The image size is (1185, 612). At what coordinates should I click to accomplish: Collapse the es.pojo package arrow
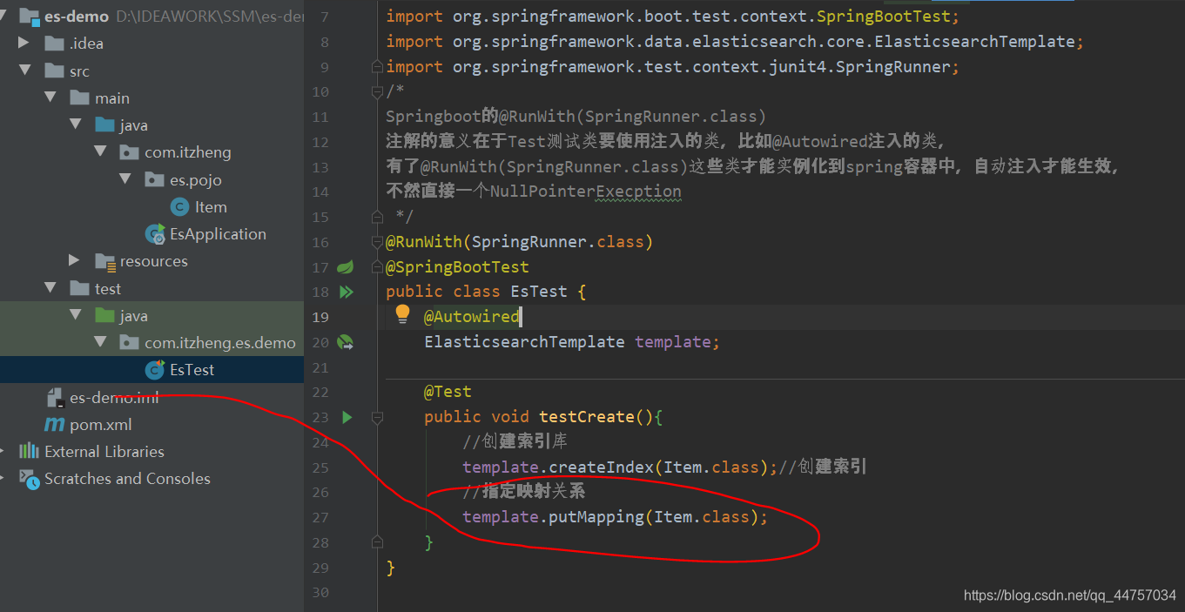click(126, 179)
